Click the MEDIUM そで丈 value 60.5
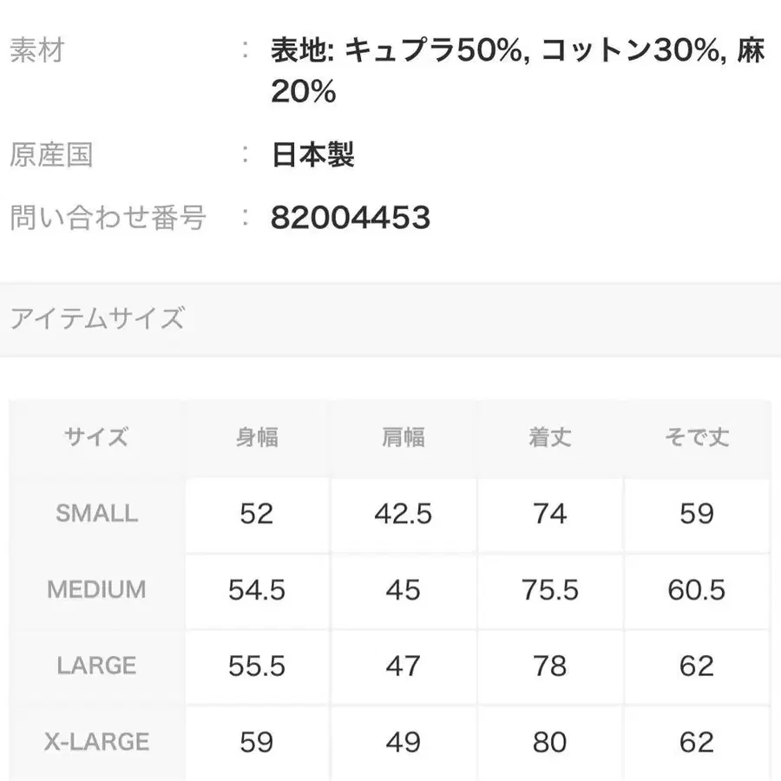This screenshot has height=781, width=781. 697,590
